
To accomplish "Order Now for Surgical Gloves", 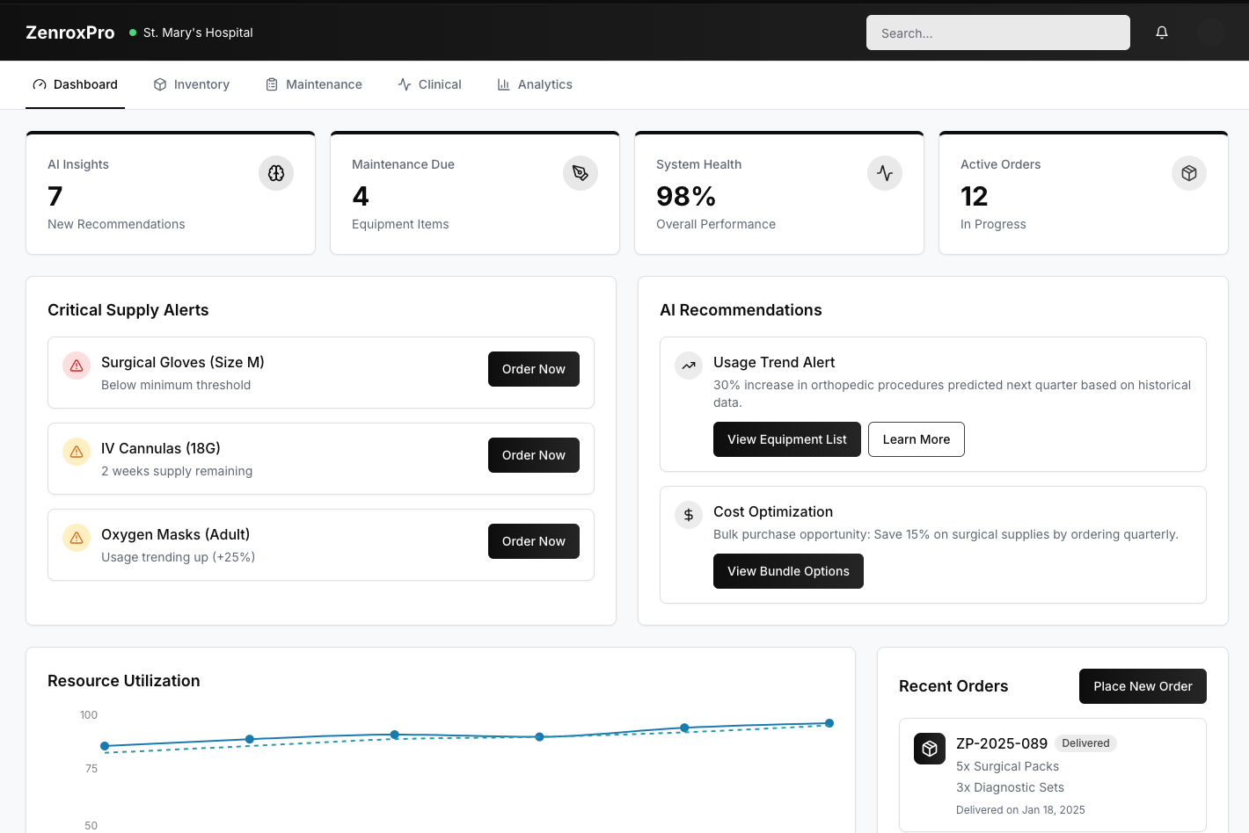I will click(534, 369).
